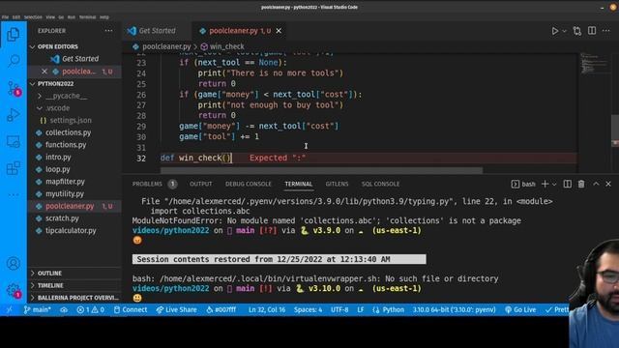Click the editor horizontal scrollbar
Image resolution: width=619 pixels, height=348 pixels.
point(321,170)
